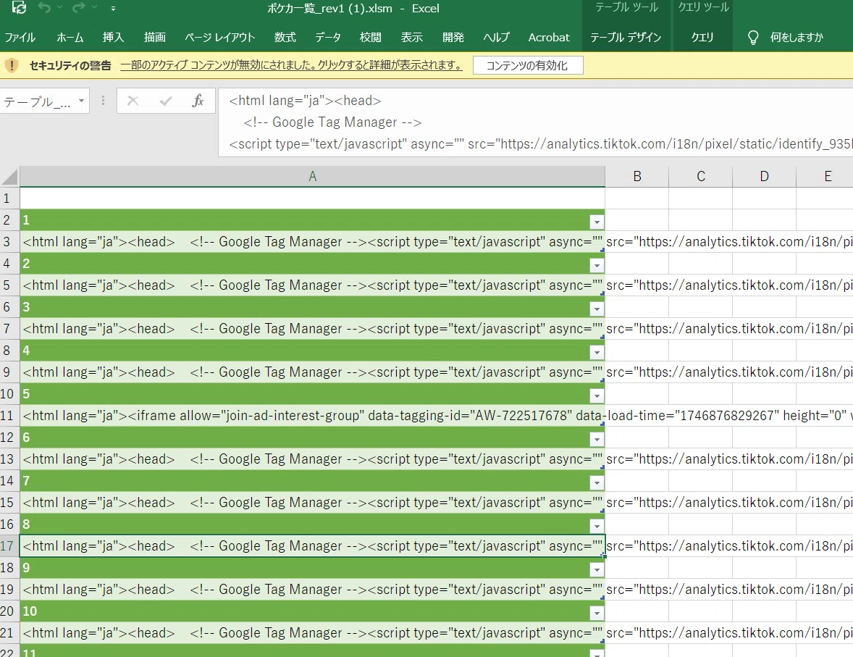Switch to the ホーム ribbon tab
853x657 pixels.
pos(70,37)
